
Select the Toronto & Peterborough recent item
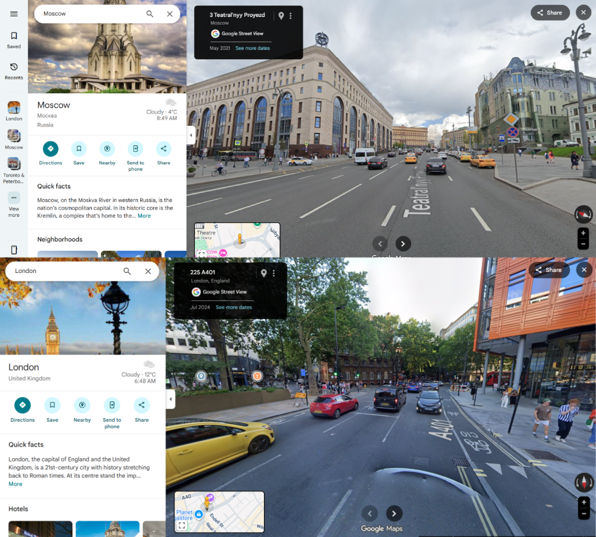coord(14,171)
